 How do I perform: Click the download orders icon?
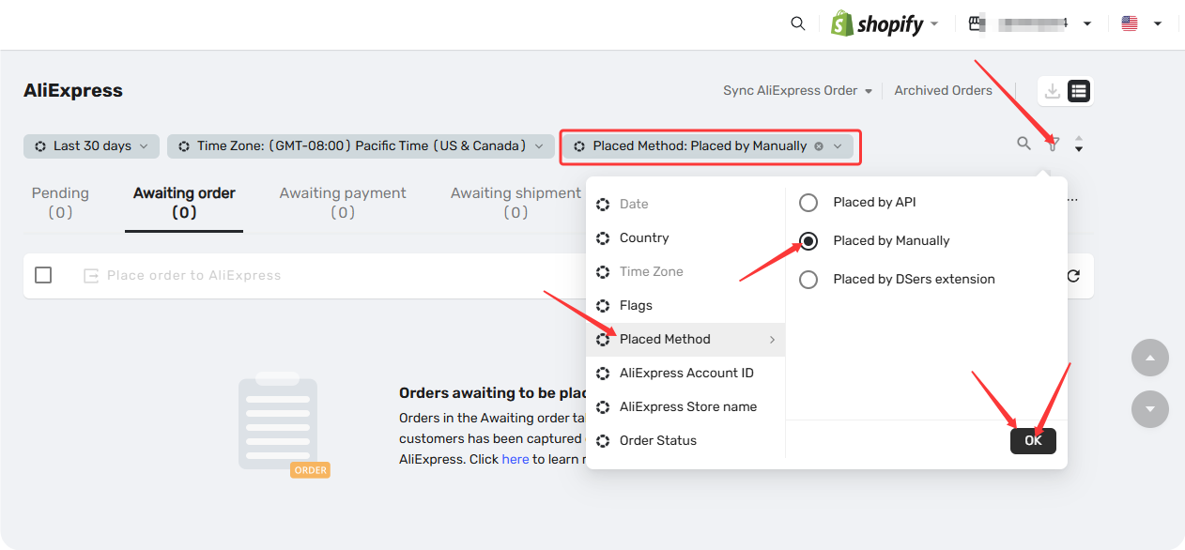pos(1053,91)
